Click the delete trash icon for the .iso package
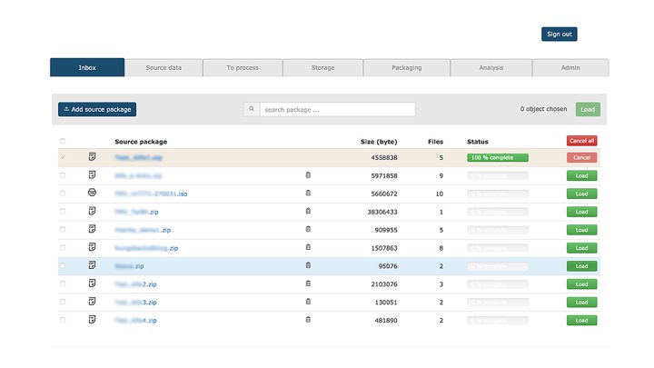 coord(308,194)
